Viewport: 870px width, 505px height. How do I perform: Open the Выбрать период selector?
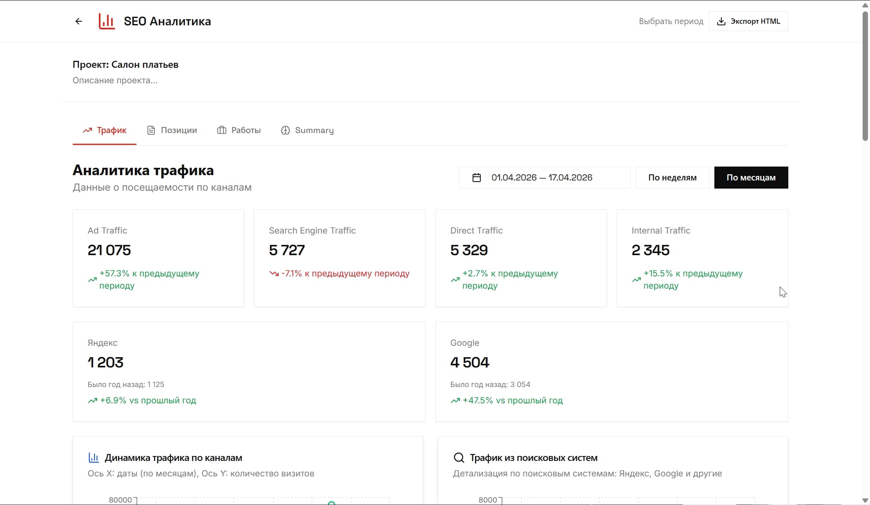point(671,21)
